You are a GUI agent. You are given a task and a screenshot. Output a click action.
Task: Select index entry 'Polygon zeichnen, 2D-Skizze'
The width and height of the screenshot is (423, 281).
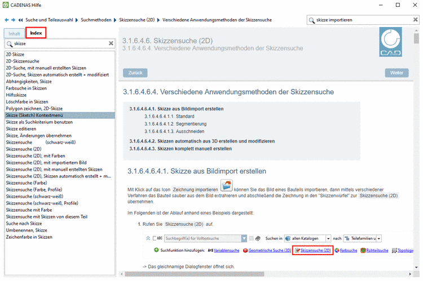[60, 108]
